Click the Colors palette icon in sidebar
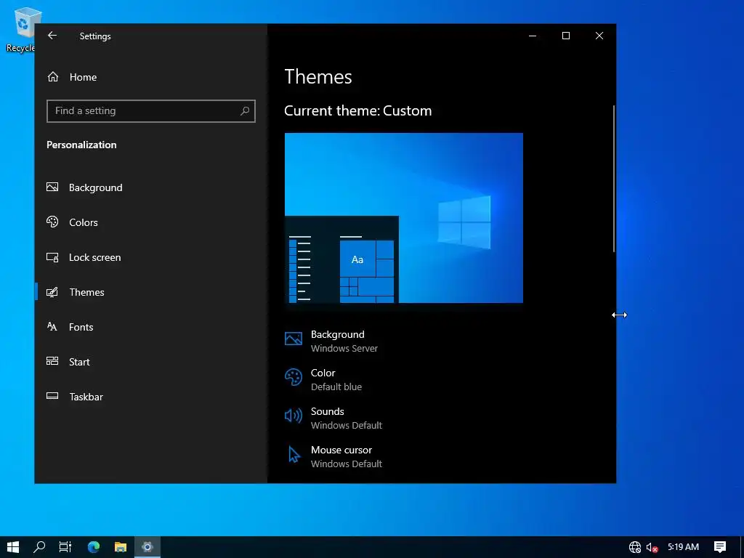Image resolution: width=744 pixels, height=558 pixels. point(52,222)
